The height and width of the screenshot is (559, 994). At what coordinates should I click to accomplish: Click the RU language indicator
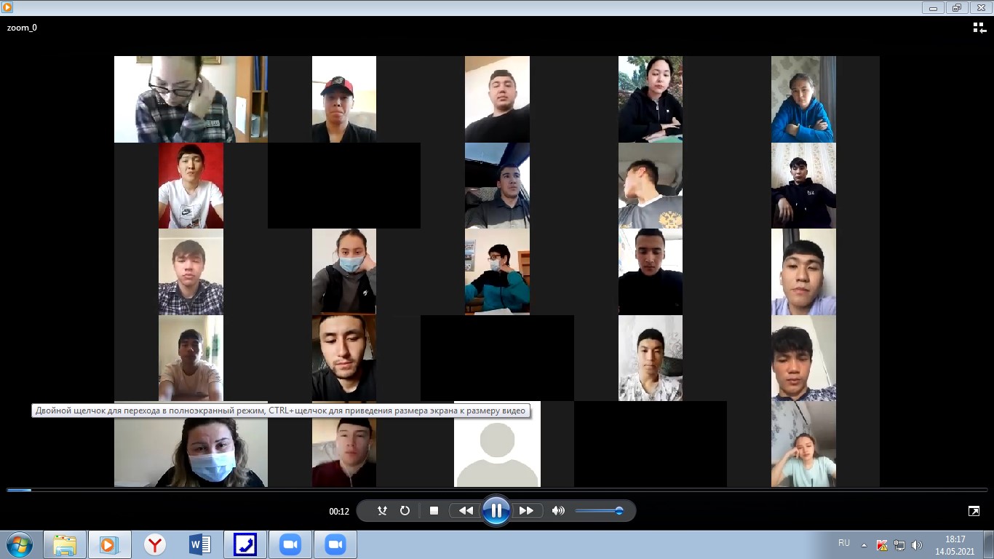(x=844, y=544)
